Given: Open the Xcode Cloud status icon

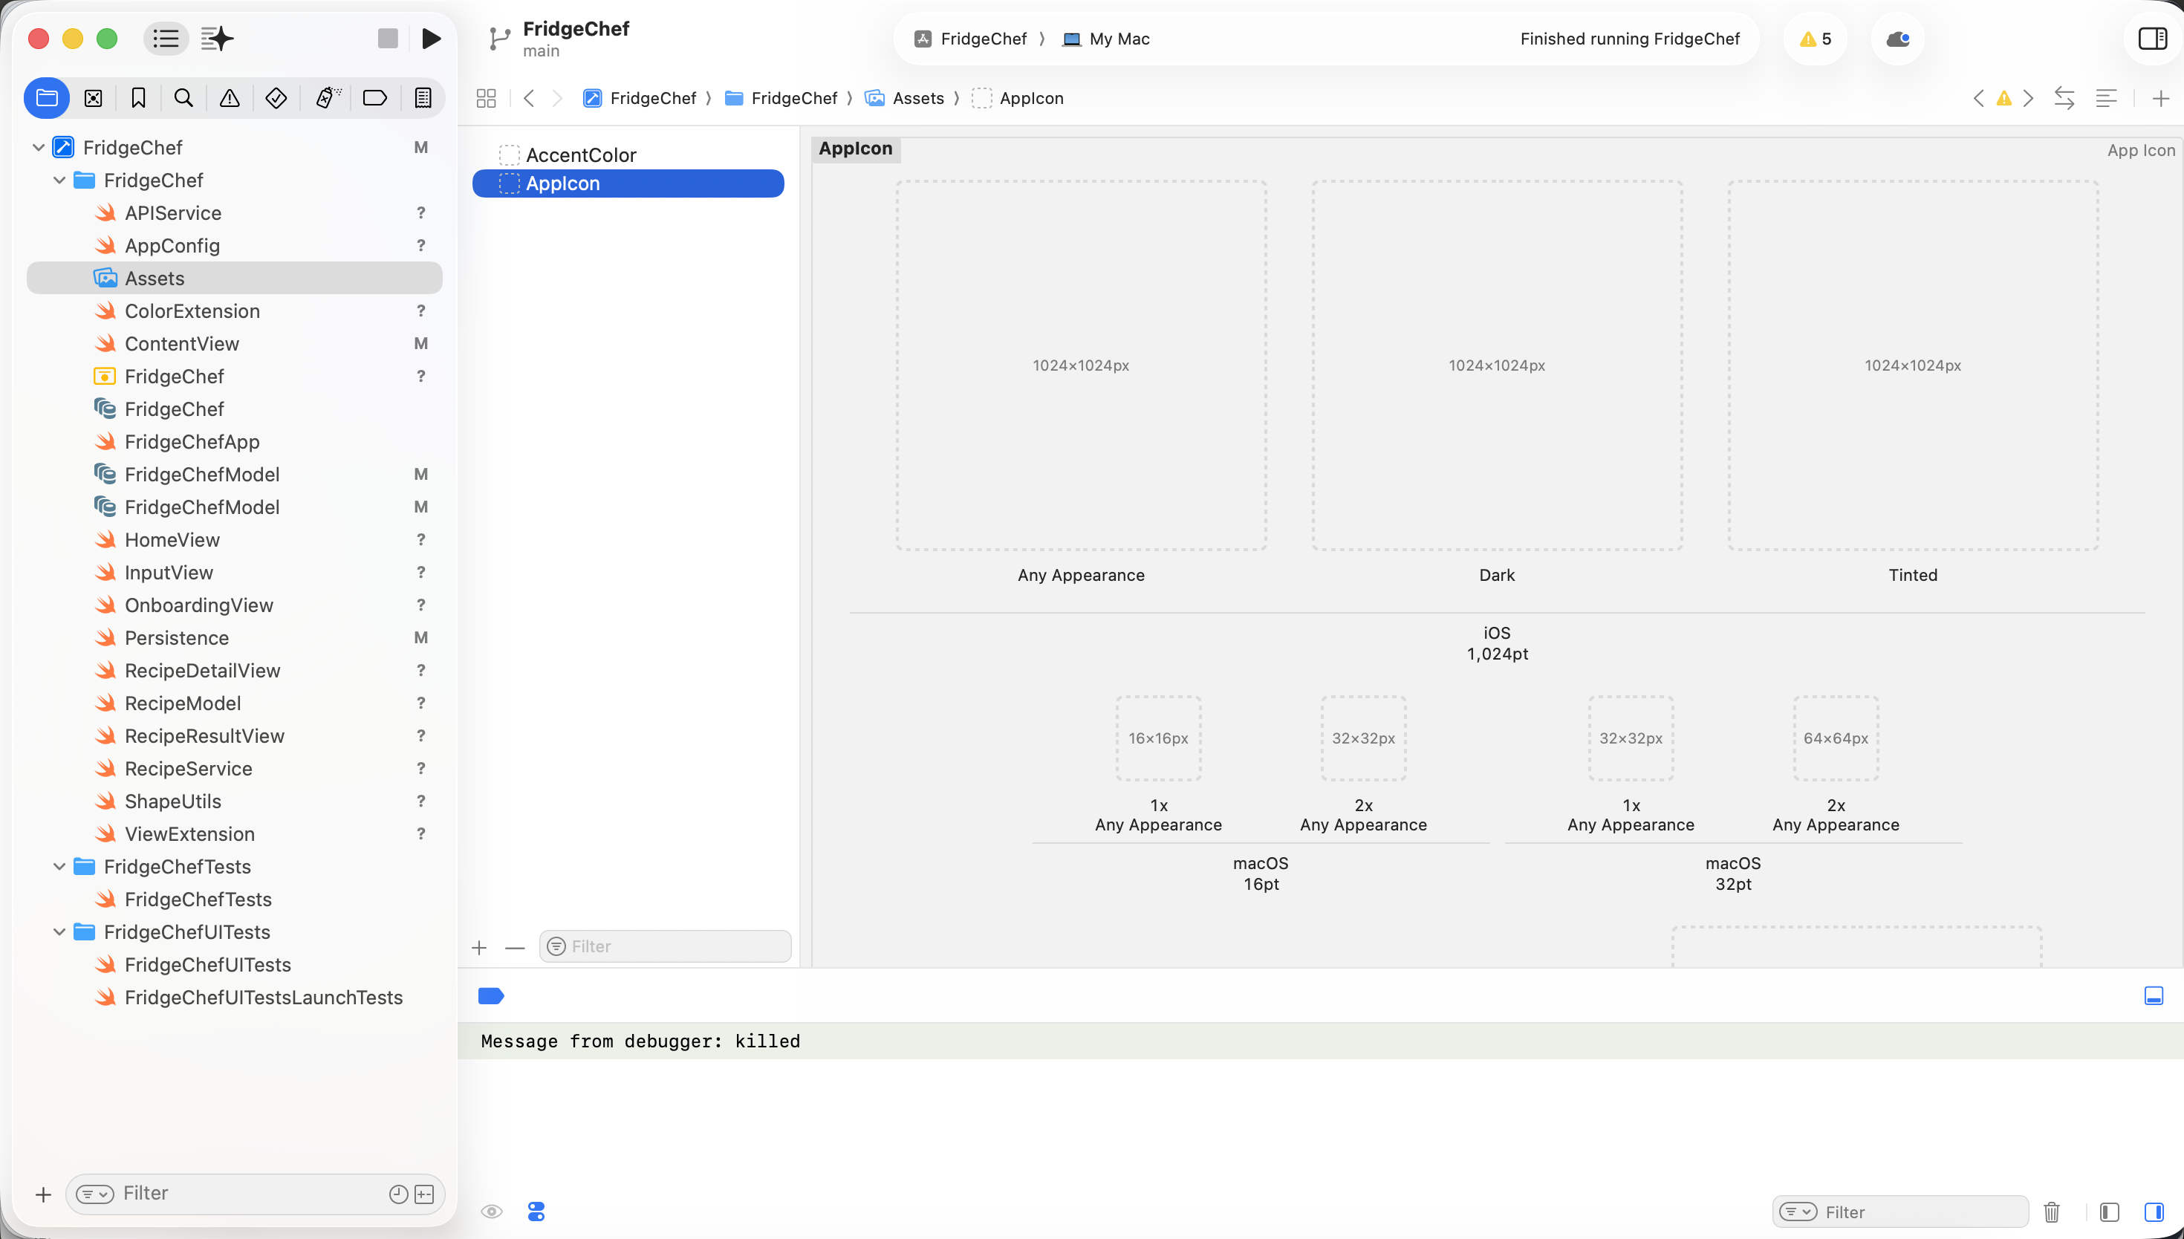Looking at the screenshot, I should point(1897,39).
